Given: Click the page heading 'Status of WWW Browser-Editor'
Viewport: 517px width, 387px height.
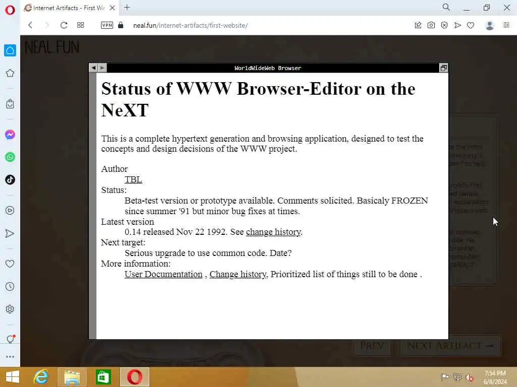Looking at the screenshot, I should [x=258, y=99].
